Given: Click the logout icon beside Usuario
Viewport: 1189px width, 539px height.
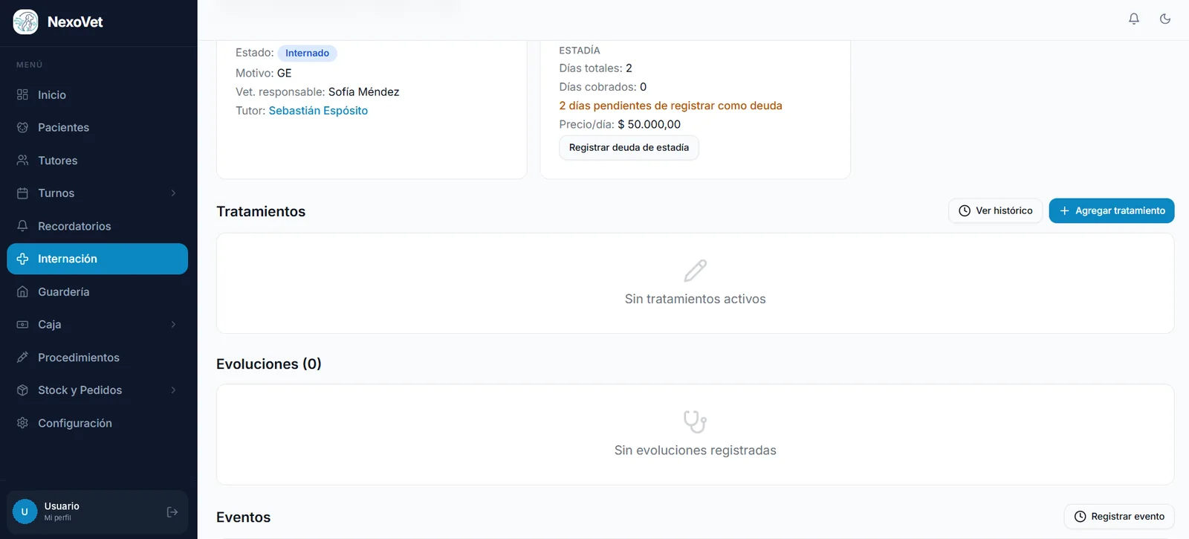Looking at the screenshot, I should pos(172,511).
